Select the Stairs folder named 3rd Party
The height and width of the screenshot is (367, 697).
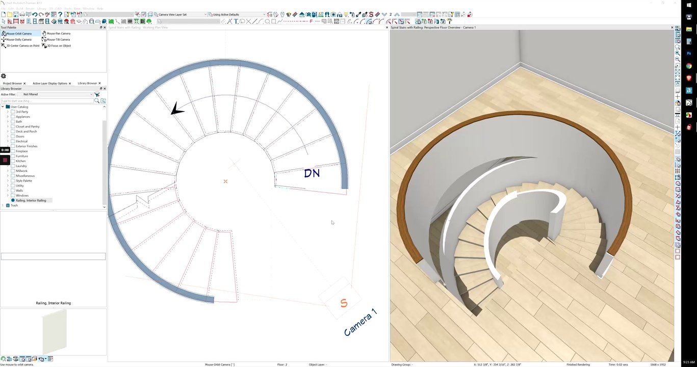click(22, 112)
